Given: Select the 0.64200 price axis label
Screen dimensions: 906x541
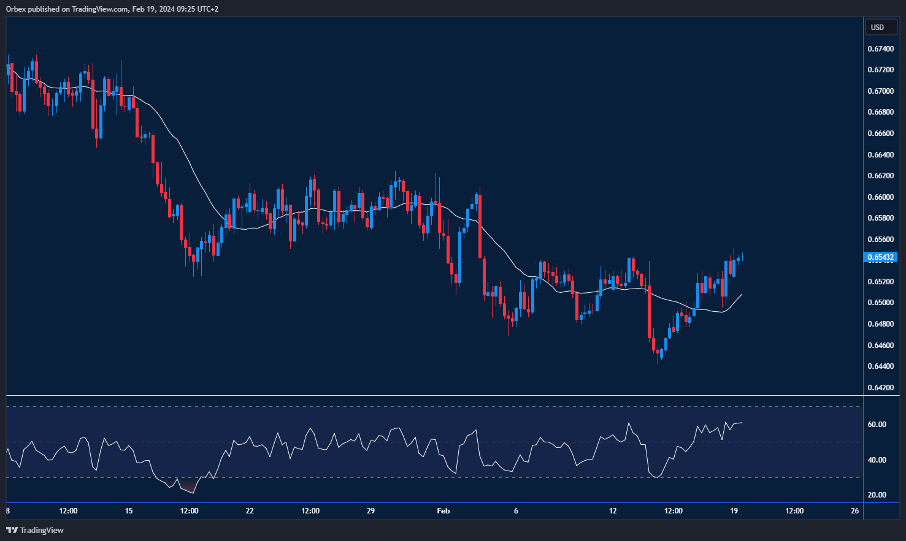Looking at the screenshot, I should click(x=880, y=387).
